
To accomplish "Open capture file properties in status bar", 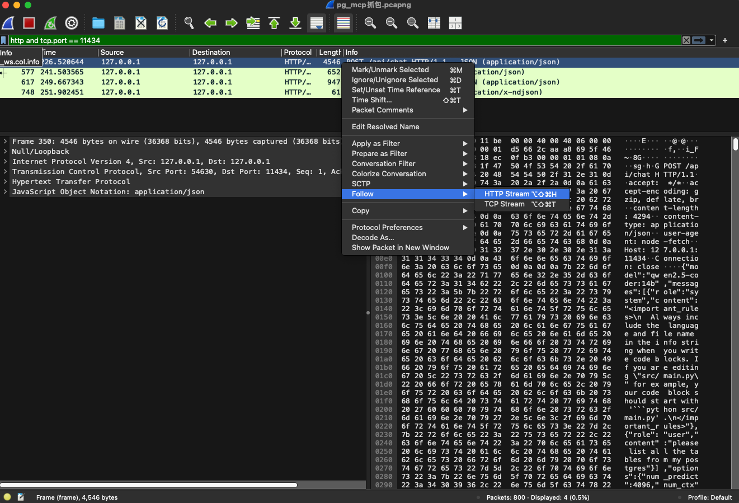I will click(21, 497).
